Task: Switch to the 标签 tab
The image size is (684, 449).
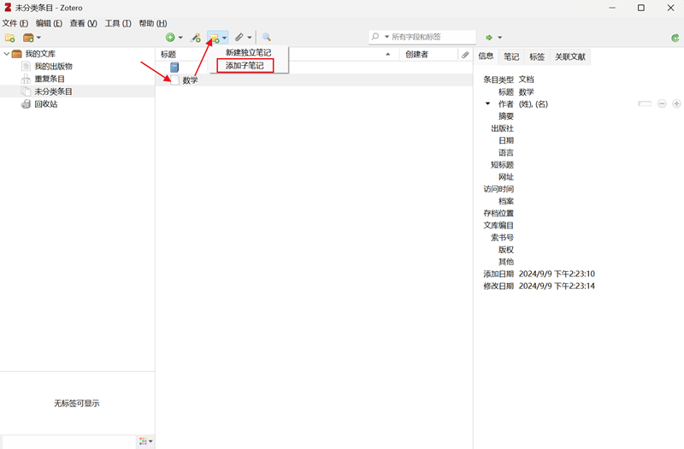Action: click(x=537, y=56)
